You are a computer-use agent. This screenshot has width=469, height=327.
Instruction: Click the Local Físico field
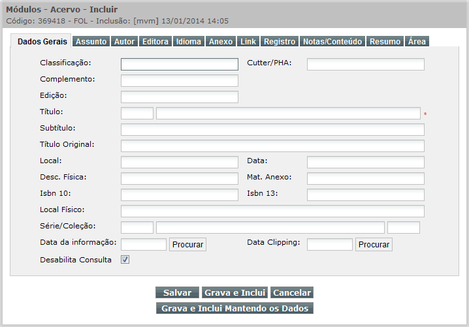[x=272, y=211]
